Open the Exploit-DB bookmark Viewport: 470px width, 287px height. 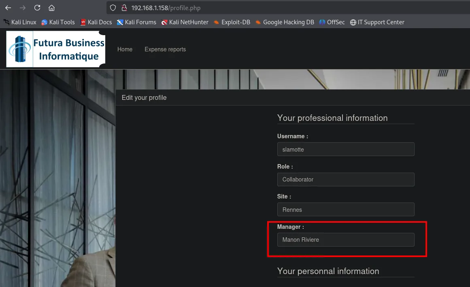click(x=232, y=22)
